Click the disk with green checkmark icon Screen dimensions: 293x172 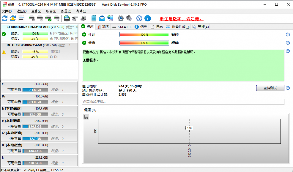pyautogui.click(x=48, y=19)
